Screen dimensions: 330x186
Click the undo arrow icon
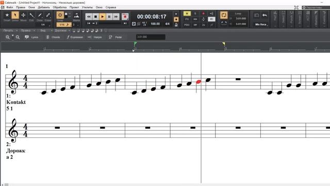pyautogui.click(x=265, y=15)
